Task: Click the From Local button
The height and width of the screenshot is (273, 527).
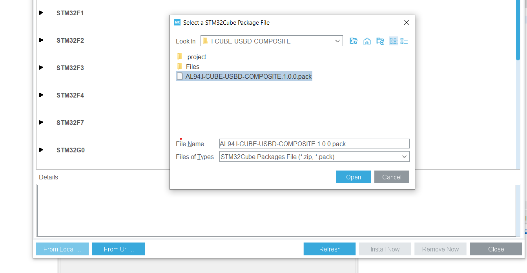Action: [62, 249]
